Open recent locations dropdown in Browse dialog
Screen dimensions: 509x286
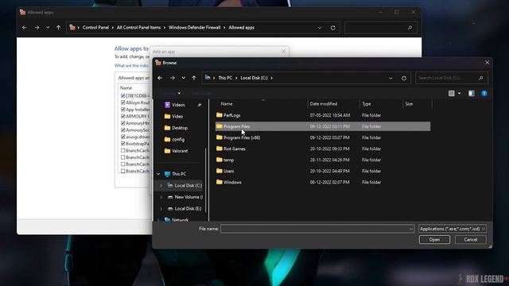(x=184, y=78)
